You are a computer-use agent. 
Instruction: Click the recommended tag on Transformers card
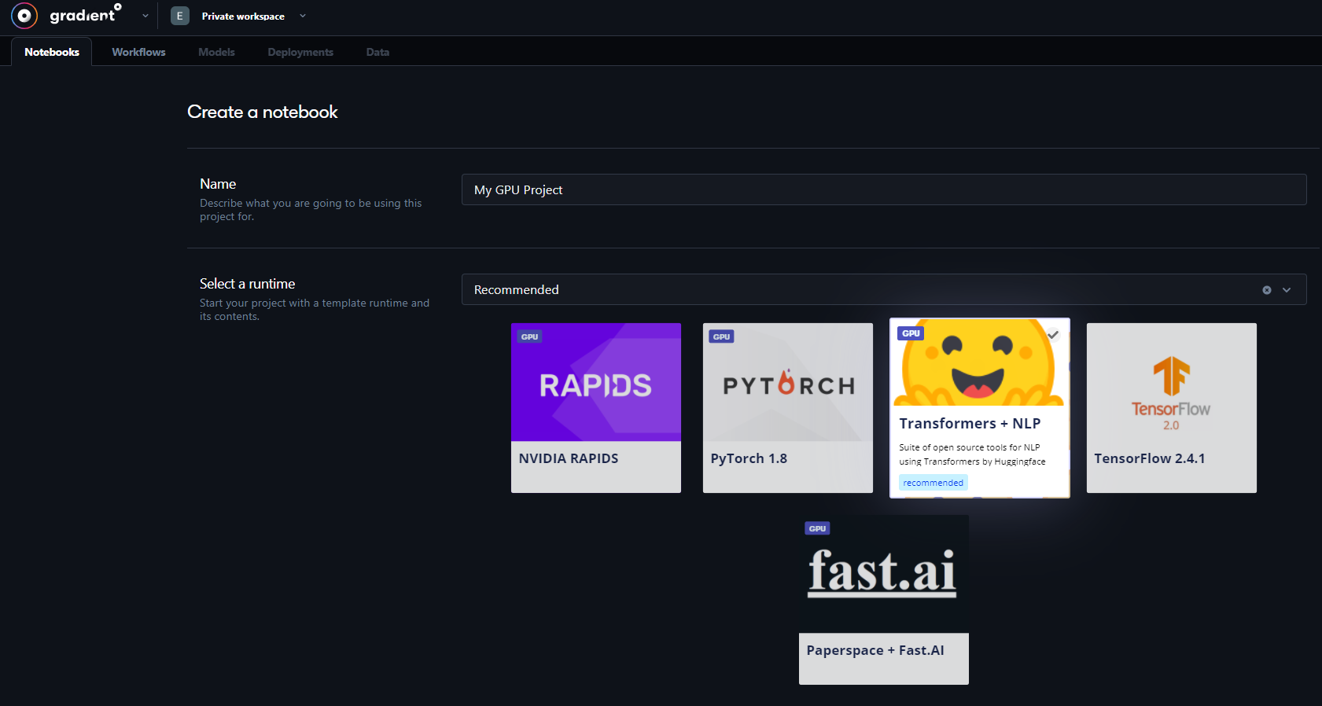coord(934,483)
